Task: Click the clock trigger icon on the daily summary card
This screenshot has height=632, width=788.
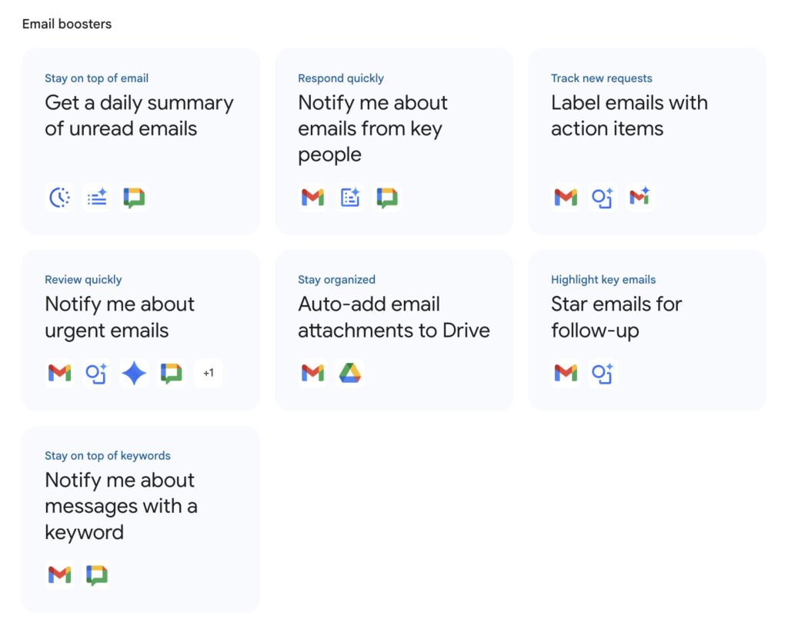Action: click(x=60, y=198)
